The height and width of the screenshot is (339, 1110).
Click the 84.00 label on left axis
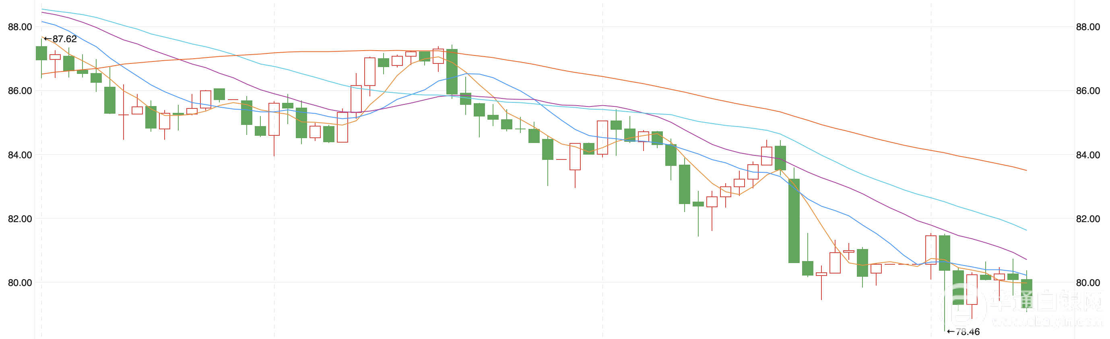[x=20, y=155]
